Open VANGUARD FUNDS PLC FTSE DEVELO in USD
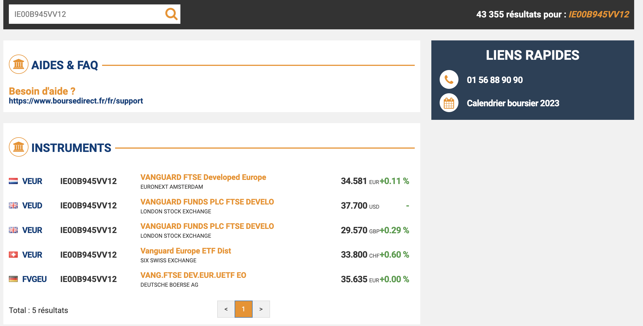643x326 pixels. click(x=207, y=202)
